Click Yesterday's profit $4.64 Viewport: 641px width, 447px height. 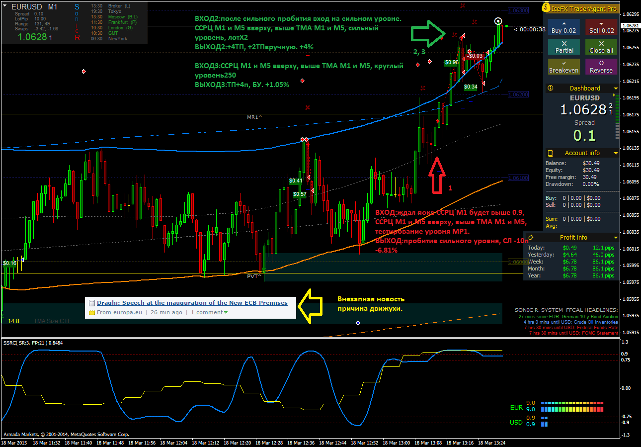569,255
